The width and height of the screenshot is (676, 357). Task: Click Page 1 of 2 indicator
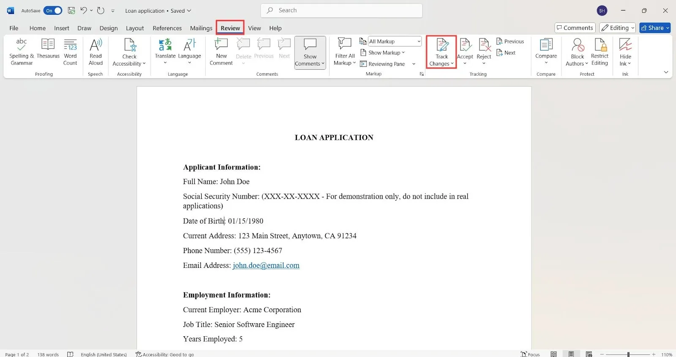(x=17, y=354)
